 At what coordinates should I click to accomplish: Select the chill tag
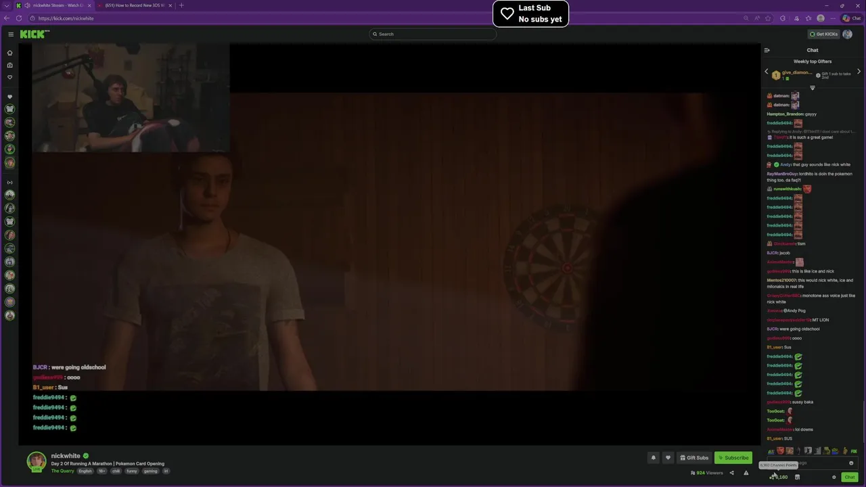(116, 471)
